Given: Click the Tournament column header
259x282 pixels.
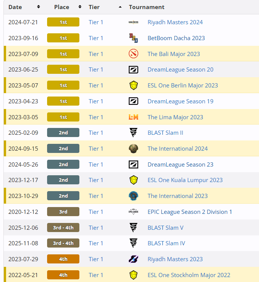Looking at the screenshot, I should tap(147, 7).
